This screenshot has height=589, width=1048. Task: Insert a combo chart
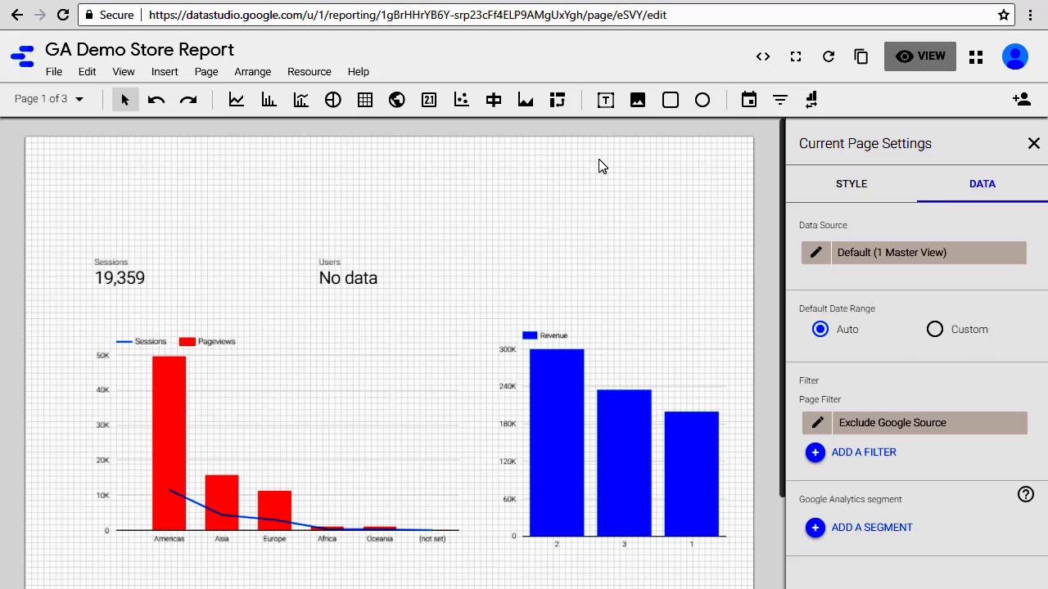pyautogui.click(x=300, y=100)
